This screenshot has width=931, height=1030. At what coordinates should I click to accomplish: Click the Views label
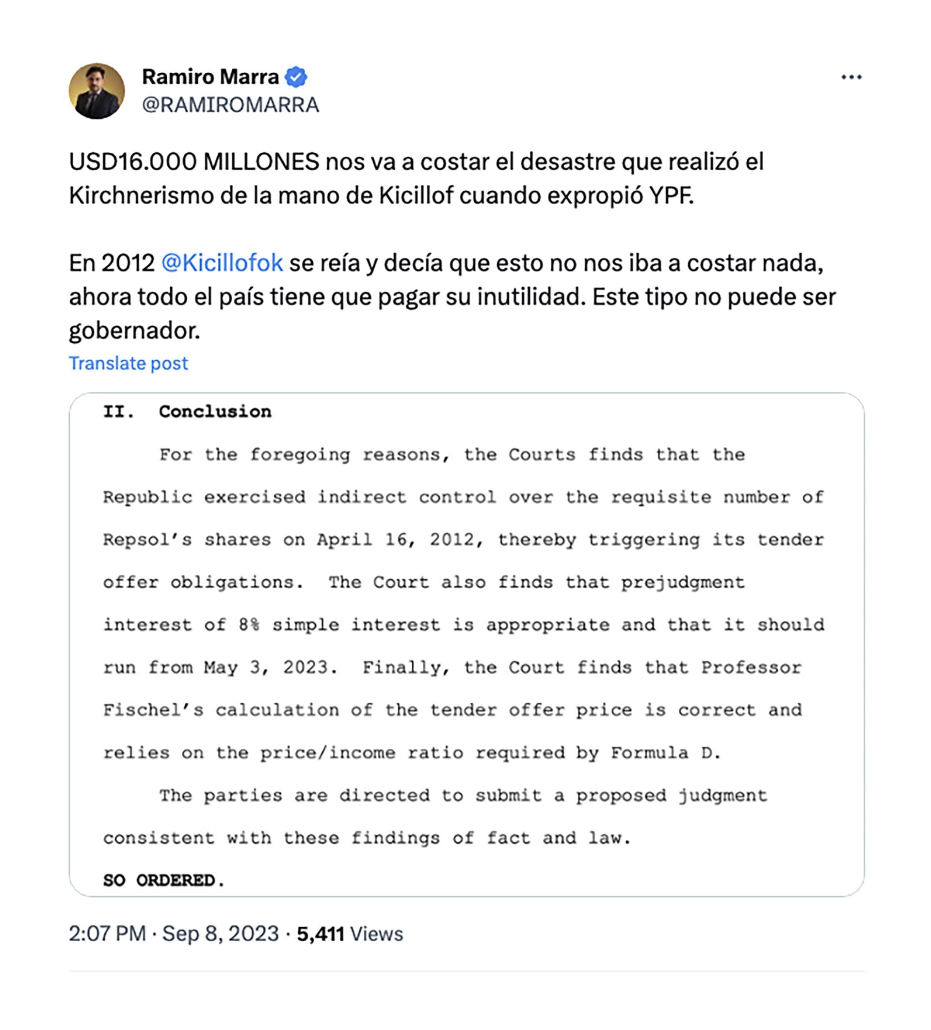tap(377, 934)
